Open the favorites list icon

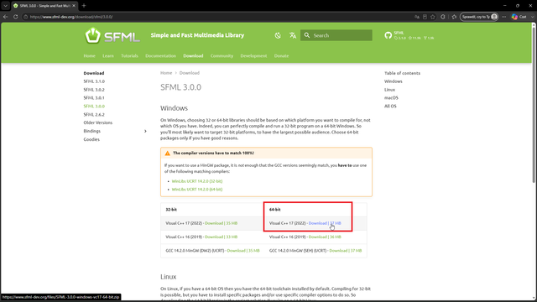(454, 17)
